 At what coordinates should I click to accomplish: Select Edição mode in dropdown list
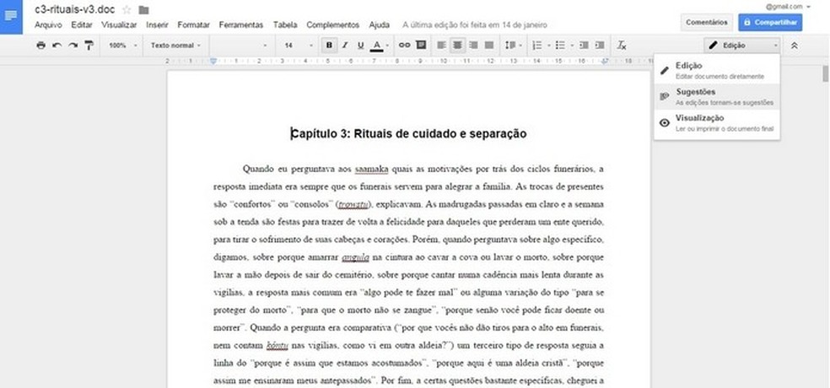point(717,70)
